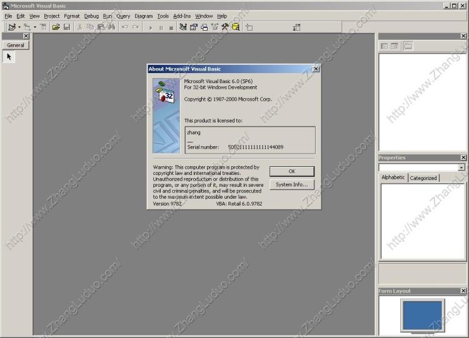Switch to the Categorized properties tab
Viewport: 469px width, 338px height.
tap(423, 178)
